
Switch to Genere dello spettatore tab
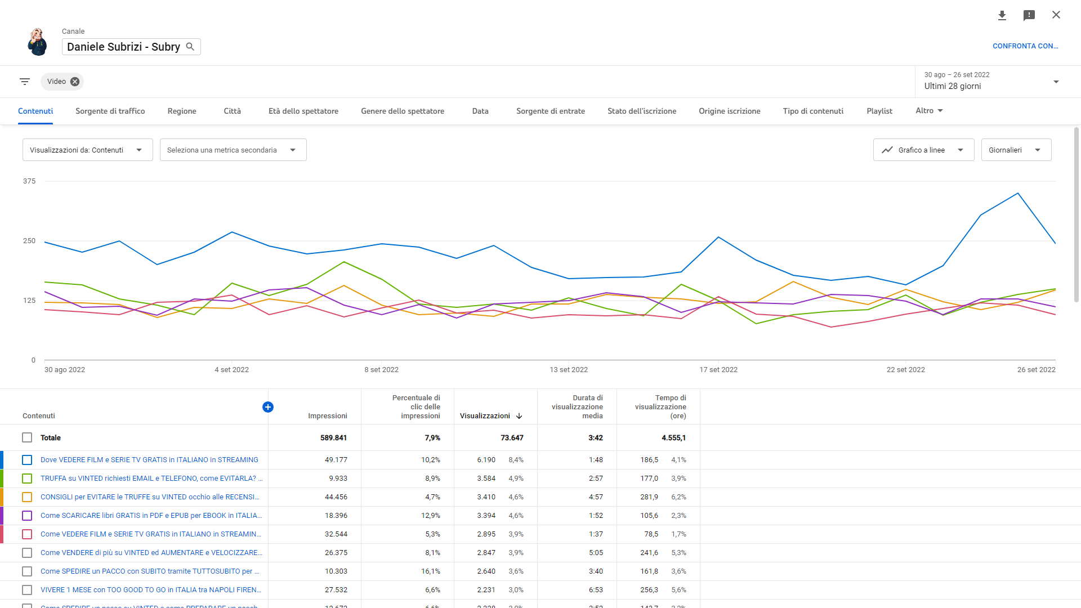pos(403,111)
